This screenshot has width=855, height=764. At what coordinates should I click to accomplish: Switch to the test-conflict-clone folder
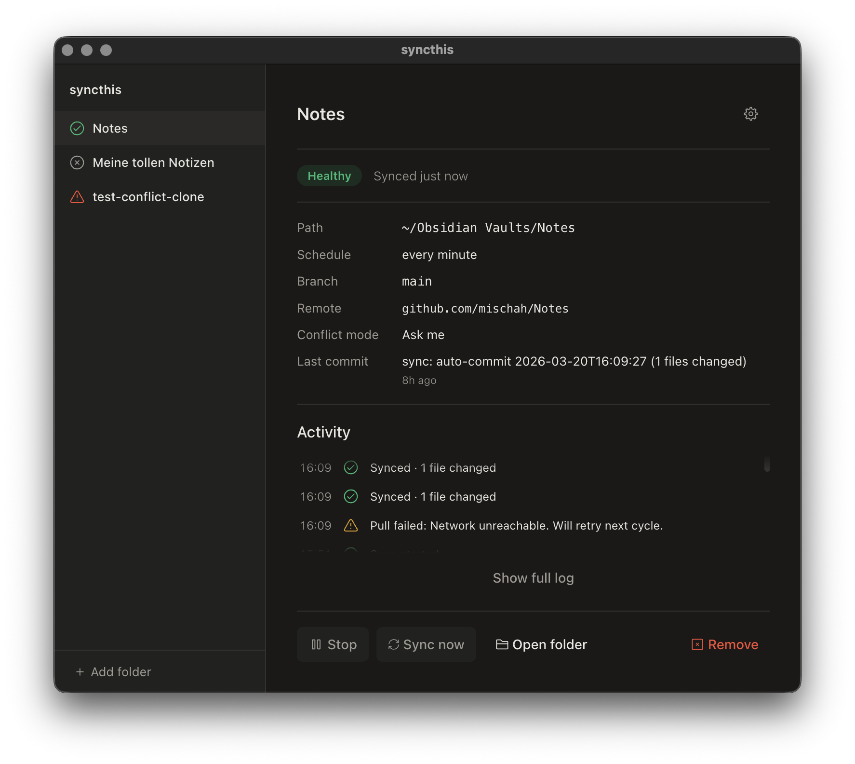[x=148, y=197]
